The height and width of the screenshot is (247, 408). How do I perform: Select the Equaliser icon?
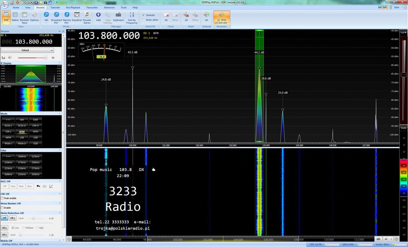point(77,16)
